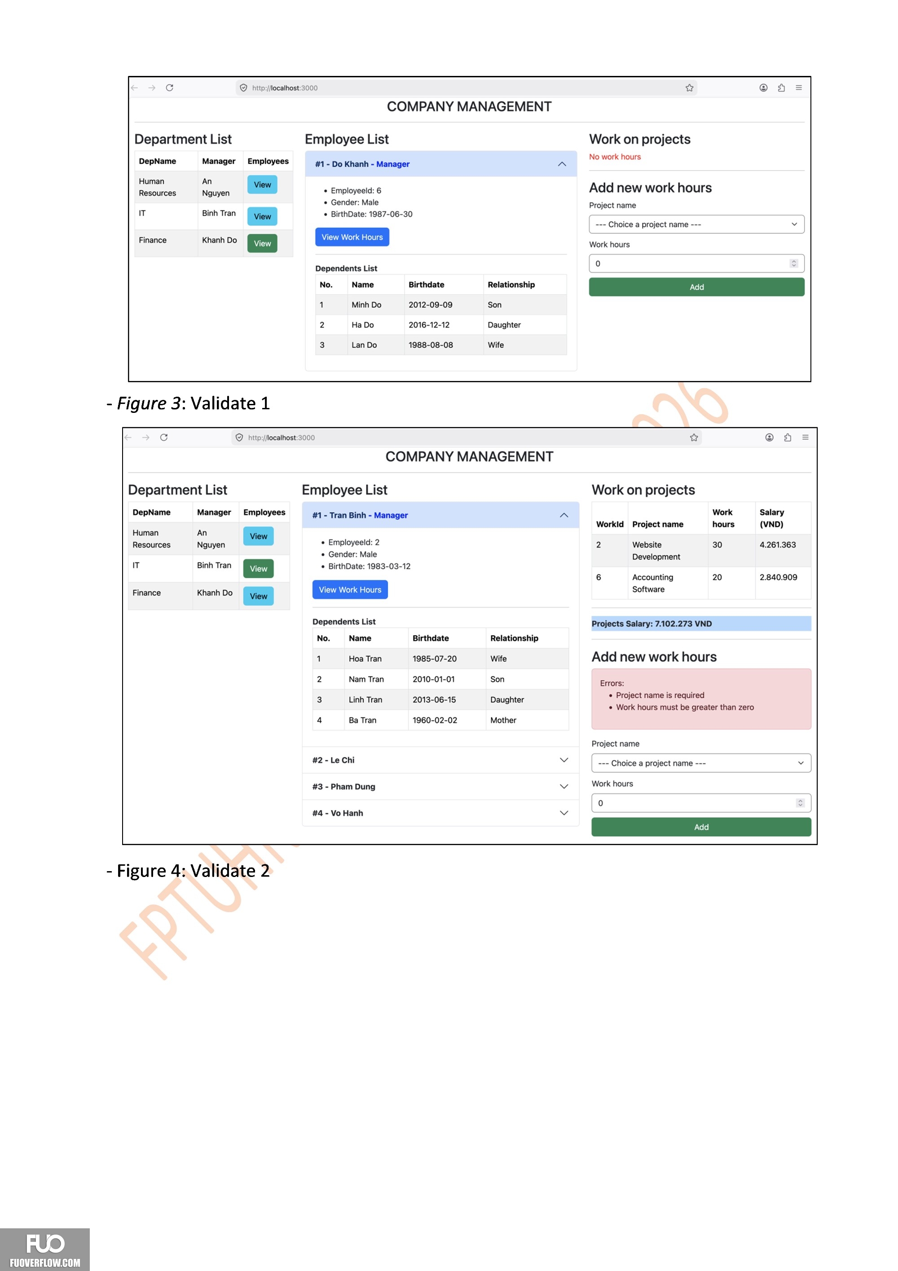The height and width of the screenshot is (1271, 898).
Task: Open the hamburger menu in Figure 3 browser
Action: tap(799, 88)
